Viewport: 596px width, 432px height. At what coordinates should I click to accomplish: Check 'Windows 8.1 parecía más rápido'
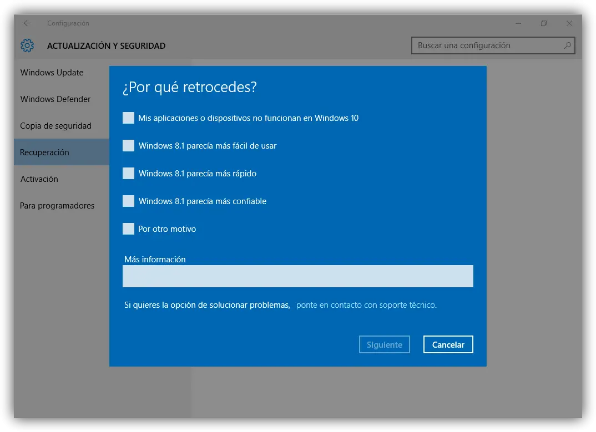tap(129, 173)
